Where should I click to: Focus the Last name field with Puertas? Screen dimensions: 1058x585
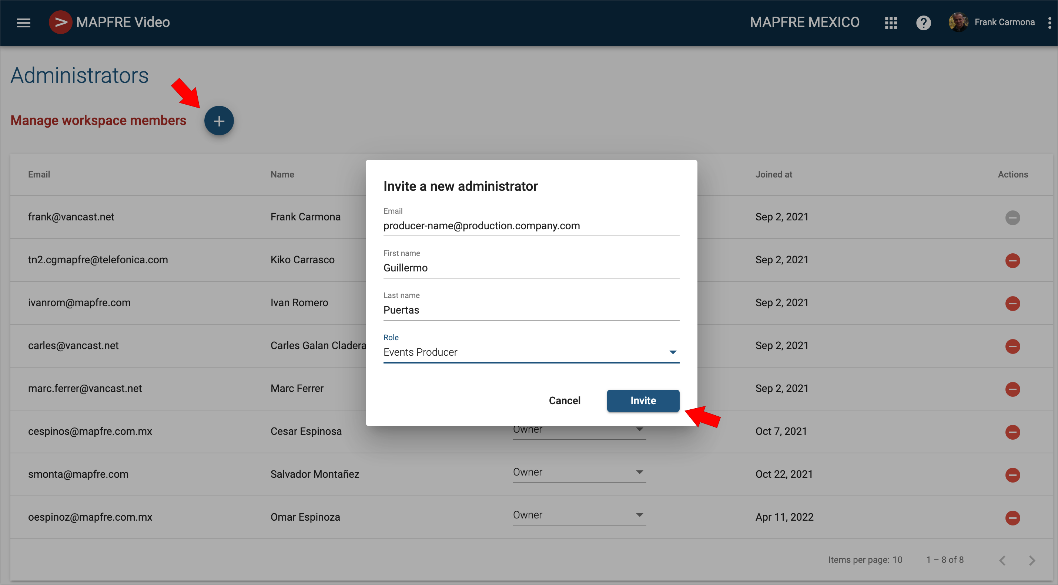[x=531, y=310]
